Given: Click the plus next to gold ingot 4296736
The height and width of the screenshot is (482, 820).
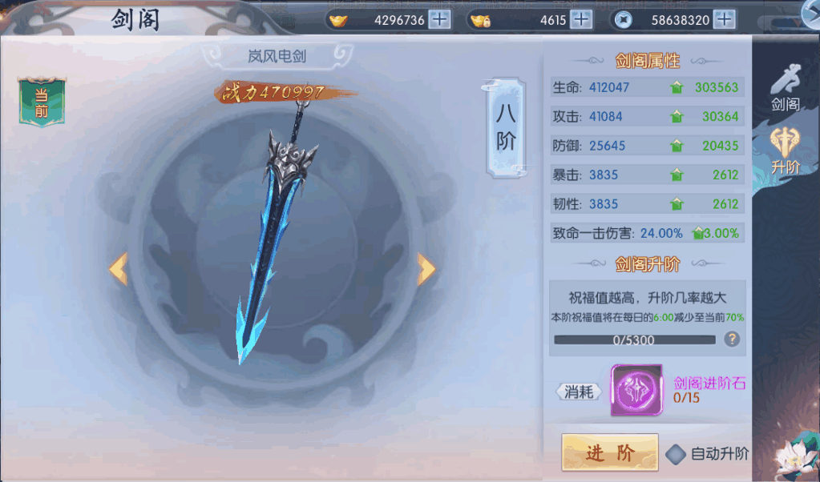Looking at the screenshot, I should point(440,20).
